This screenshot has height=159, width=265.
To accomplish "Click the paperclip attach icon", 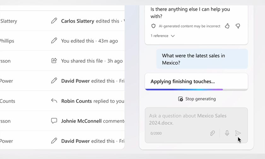I will pyautogui.click(x=213, y=133).
